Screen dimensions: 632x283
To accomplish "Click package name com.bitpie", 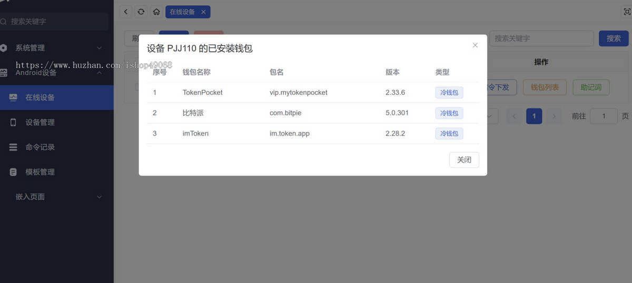I will point(285,113).
